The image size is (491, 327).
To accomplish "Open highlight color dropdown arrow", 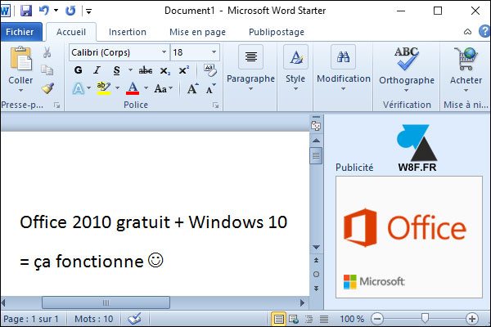I will (x=117, y=88).
